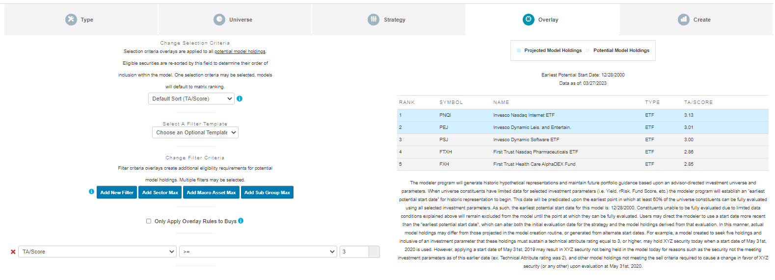Click the Add Sector Max button

pyautogui.click(x=160, y=193)
